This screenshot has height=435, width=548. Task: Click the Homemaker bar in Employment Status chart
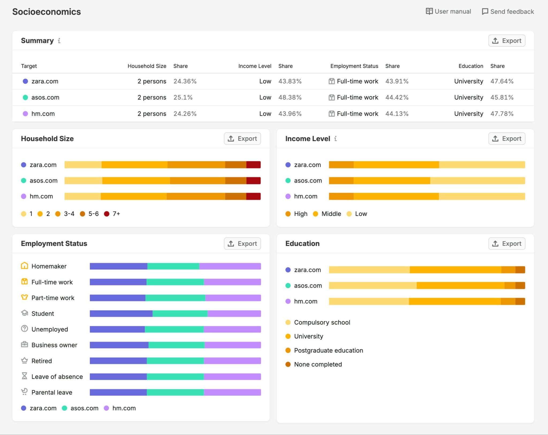click(175, 266)
